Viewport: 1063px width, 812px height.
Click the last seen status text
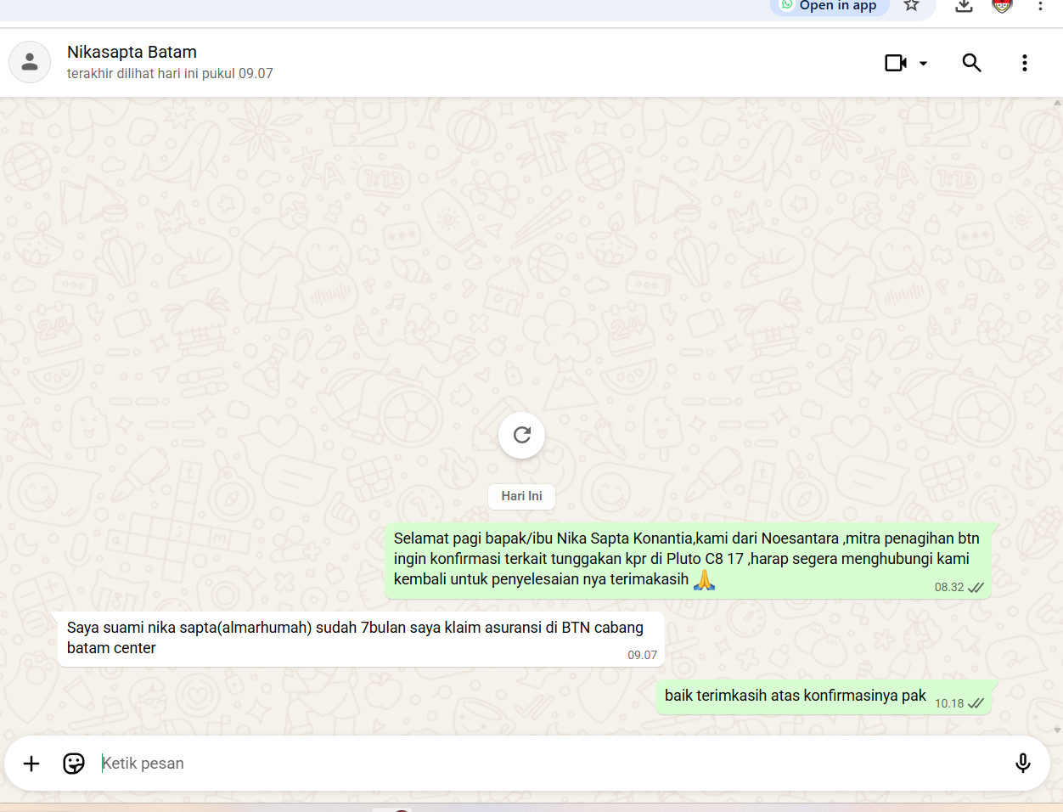coord(170,74)
